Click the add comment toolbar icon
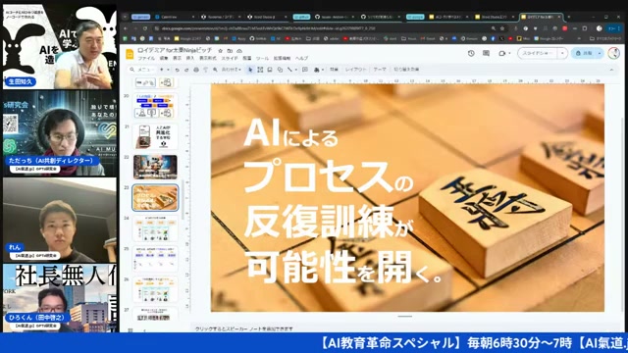The height and width of the screenshot is (353, 628). pos(305,70)
